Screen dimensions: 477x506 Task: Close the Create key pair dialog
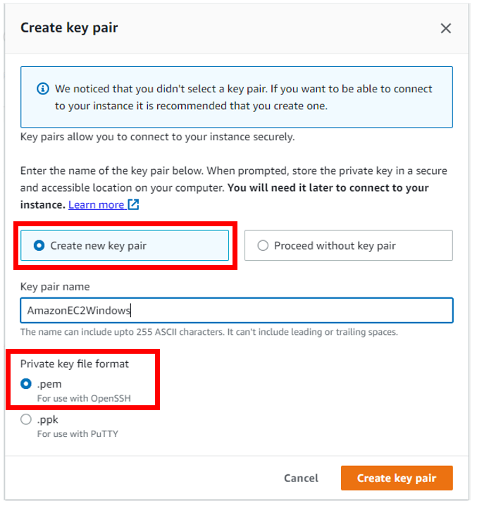tap(445, 28)
